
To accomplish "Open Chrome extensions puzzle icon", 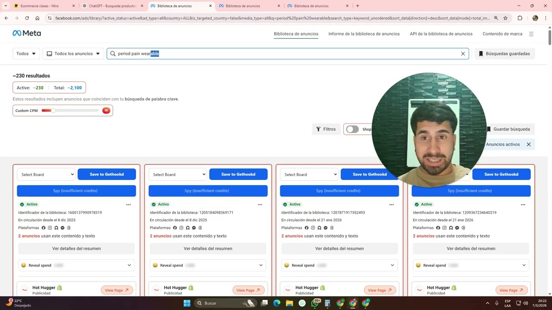I will 520,18.
